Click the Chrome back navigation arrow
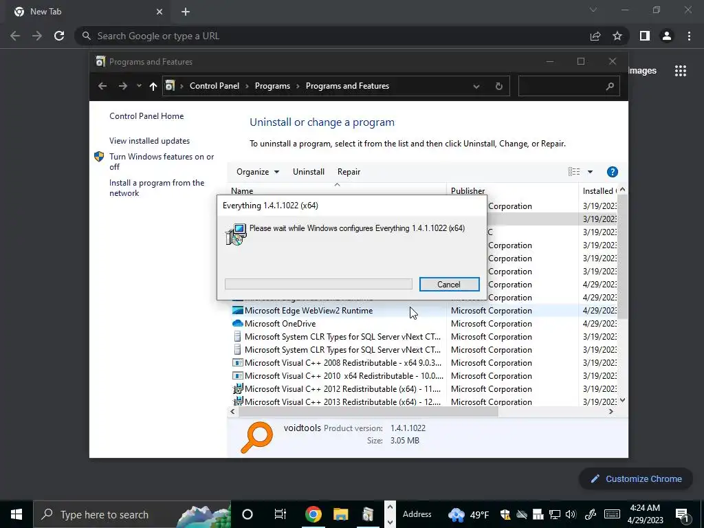The image size is (704, 528). pyautogui.click(x=15, y=36)
